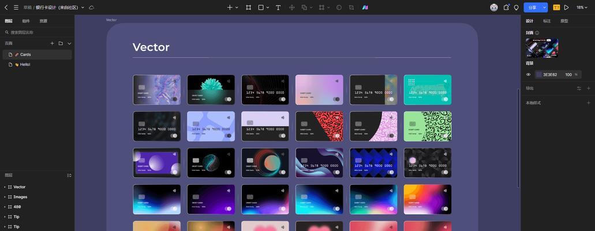
Task: Click the plus insert tool icon
Action: 230,7
